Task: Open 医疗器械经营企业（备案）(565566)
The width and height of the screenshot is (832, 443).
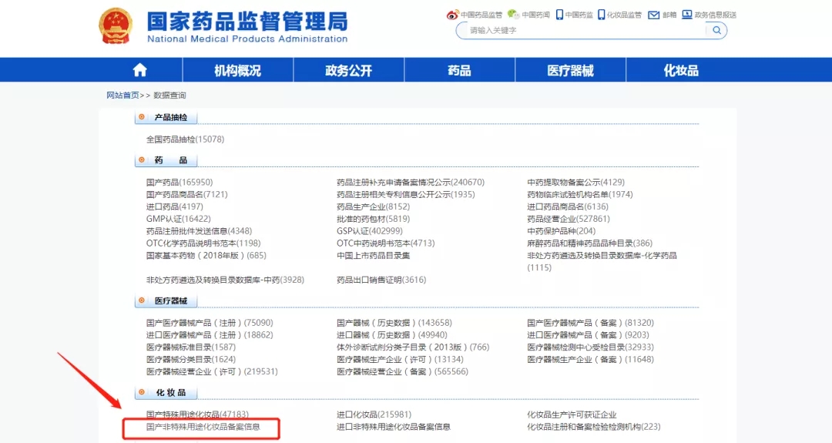Action: tap(402, 371)
